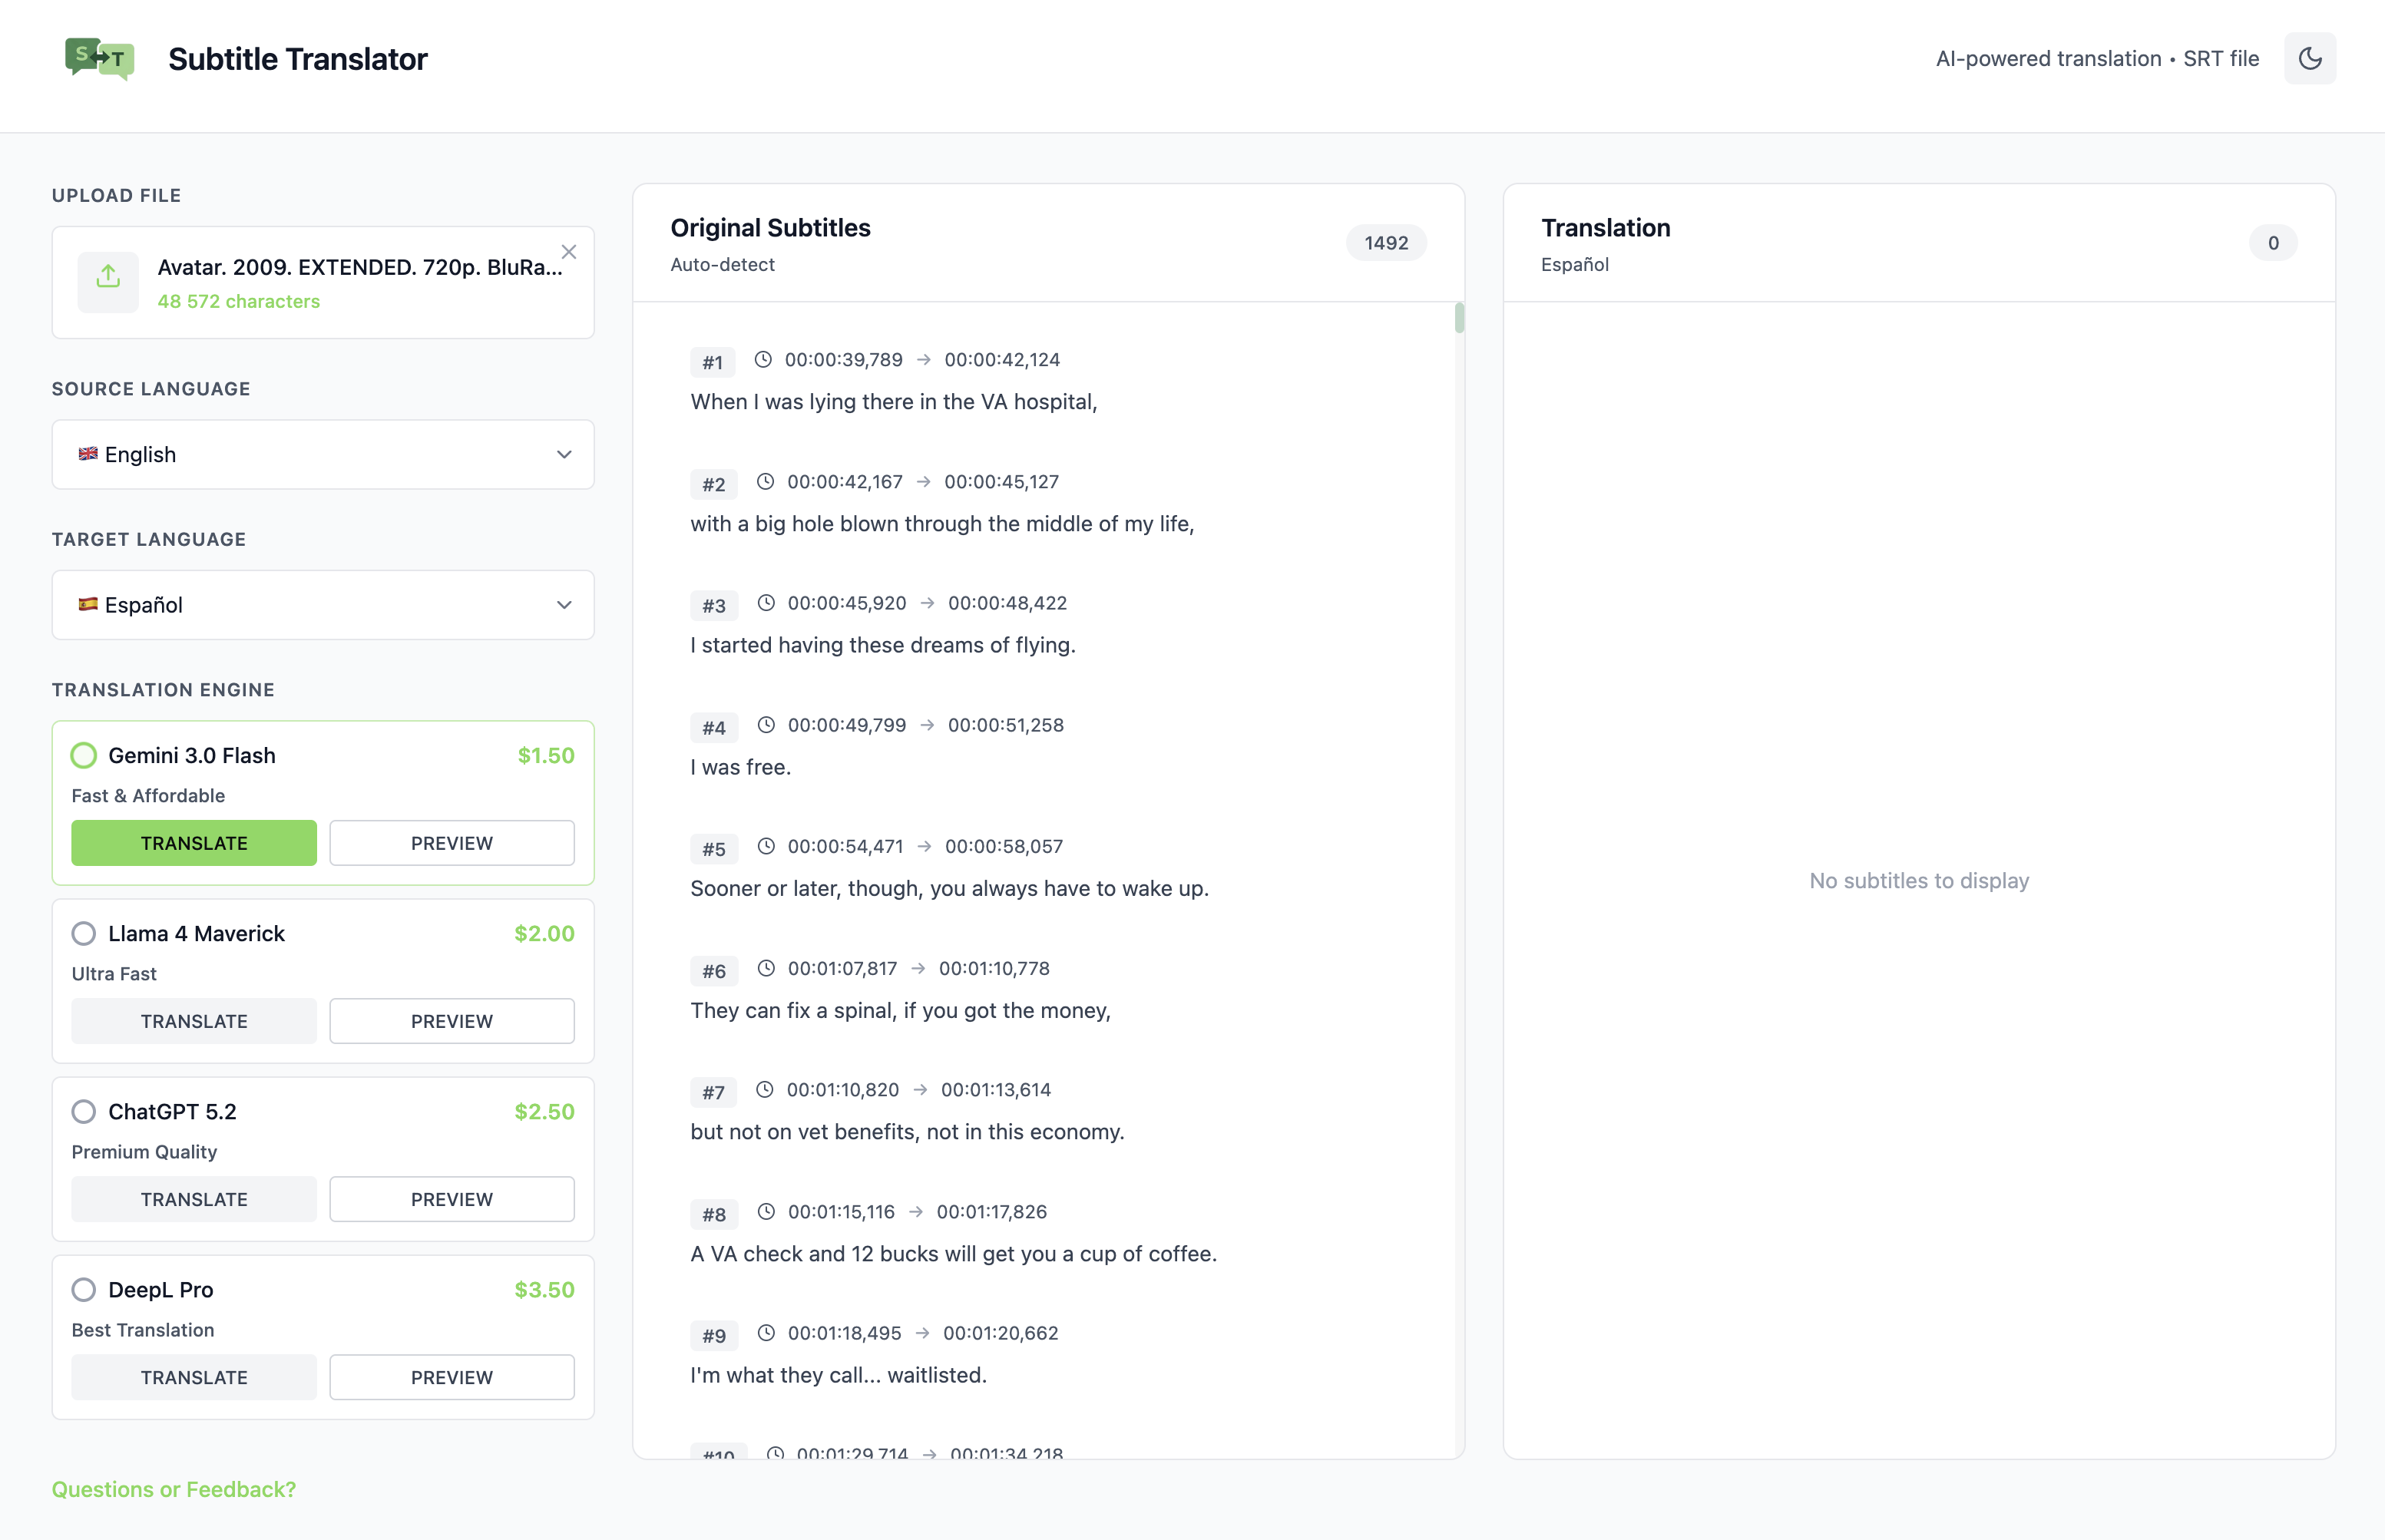2385x1540 pixels.
Task: Remove the uploaded Avatar file via X
Action: point(568,252)
